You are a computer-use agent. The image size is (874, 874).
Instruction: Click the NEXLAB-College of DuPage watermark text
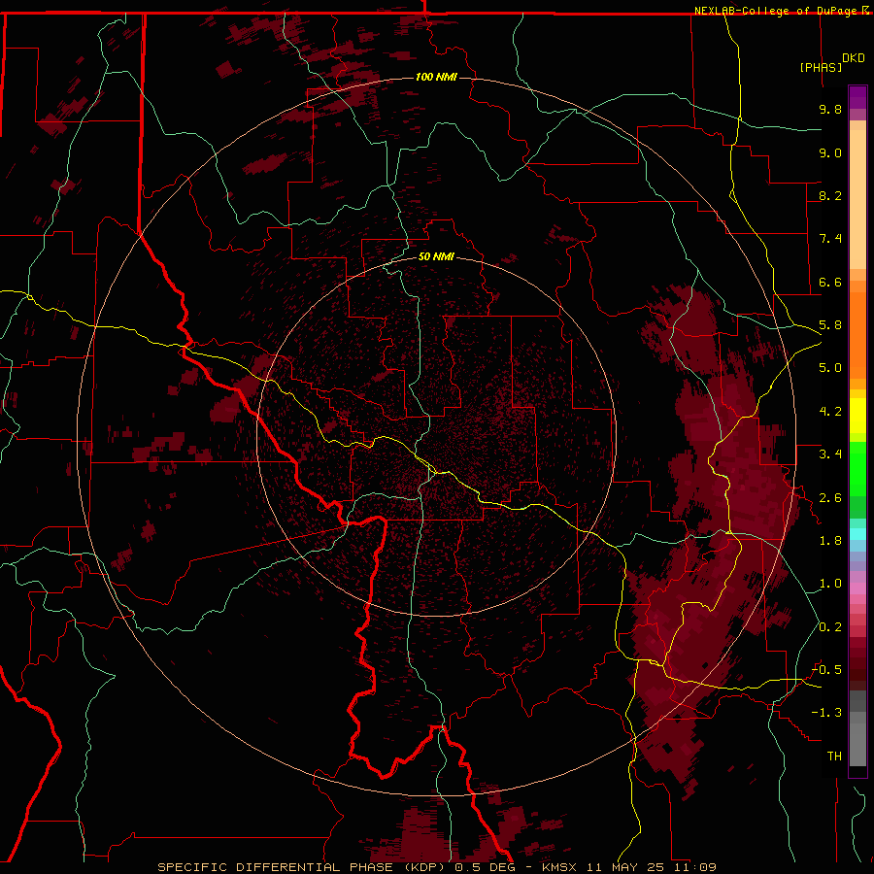tap(781, 11)
